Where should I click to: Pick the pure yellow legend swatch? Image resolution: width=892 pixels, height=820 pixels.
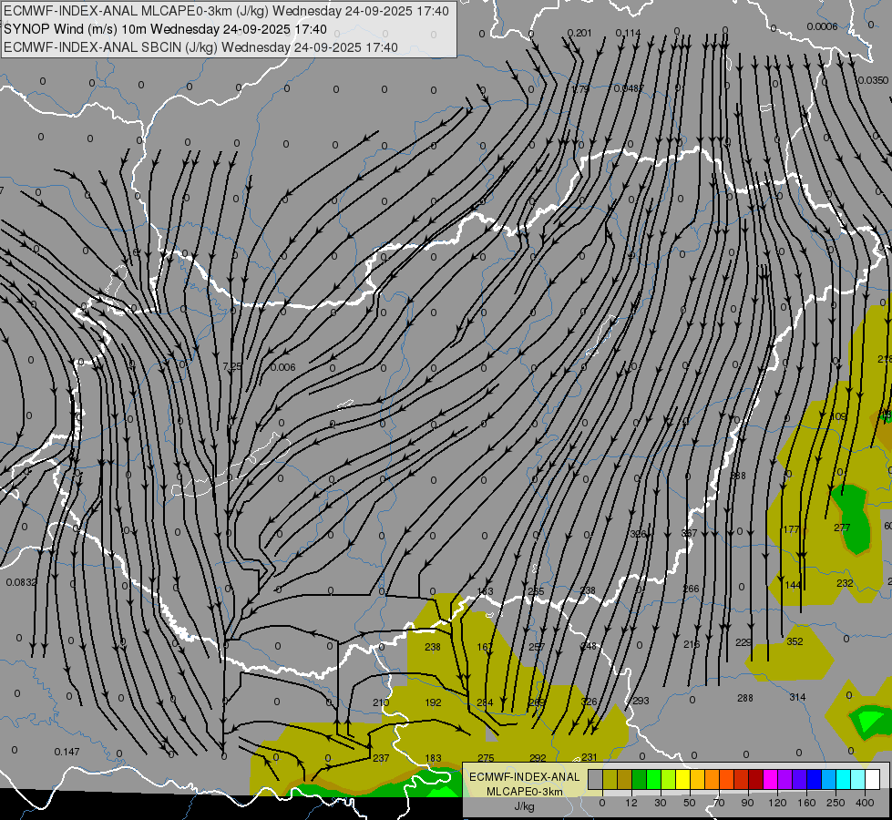click(x=683, y=780)
